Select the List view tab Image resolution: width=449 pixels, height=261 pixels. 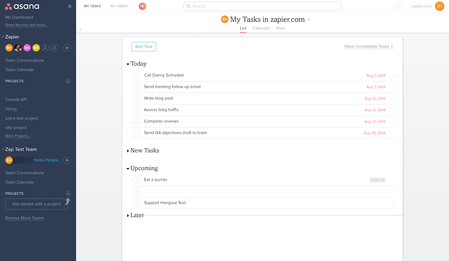(243, 28)
